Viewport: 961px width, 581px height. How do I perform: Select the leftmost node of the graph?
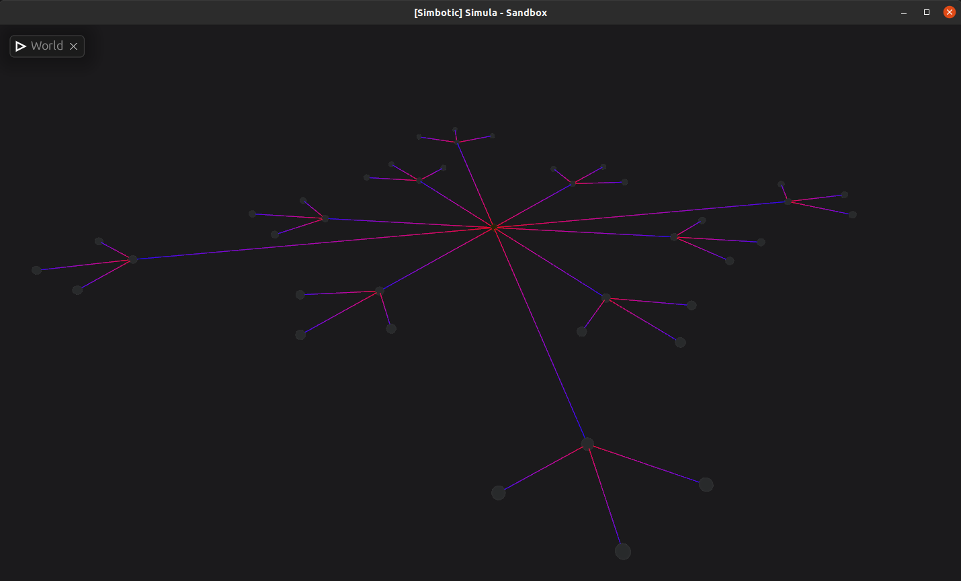[37, 270]
